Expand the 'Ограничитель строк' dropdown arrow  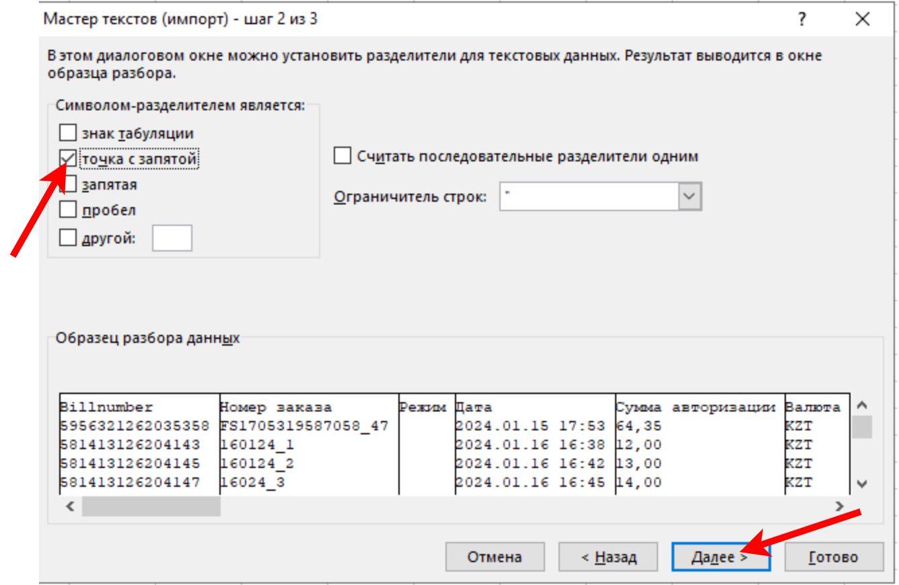coord(688,197)
